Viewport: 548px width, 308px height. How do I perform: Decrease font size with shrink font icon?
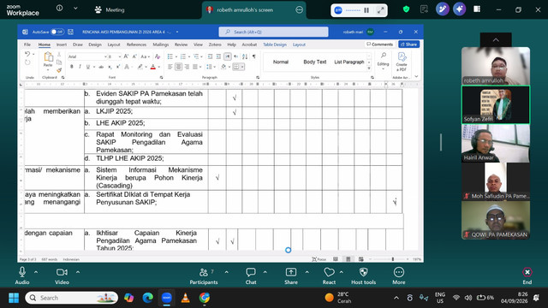tap(134, 56)
